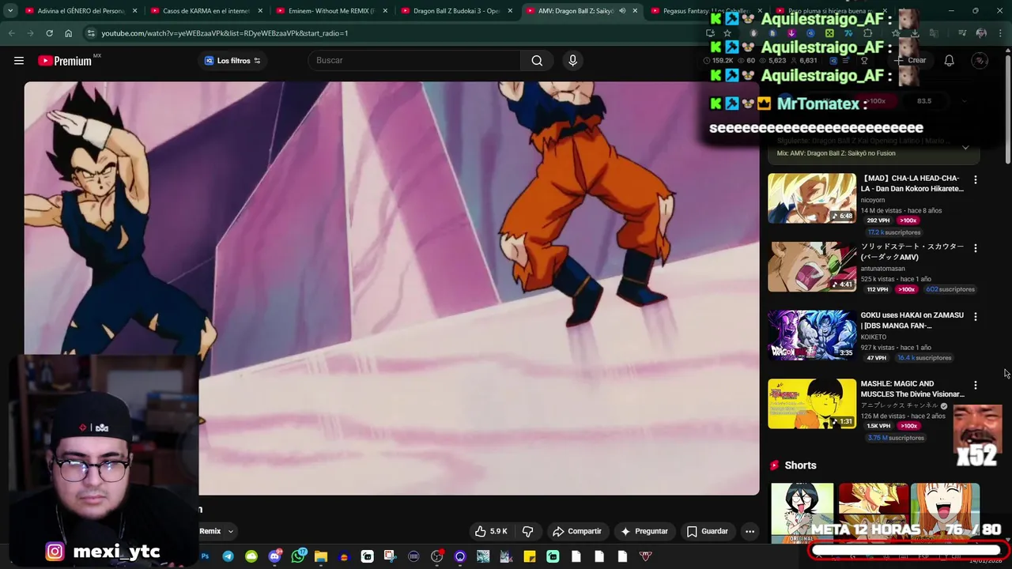Screen dimensions: 1012x569
Task: Click the Preguntar ask button
Action: (644, 531)
